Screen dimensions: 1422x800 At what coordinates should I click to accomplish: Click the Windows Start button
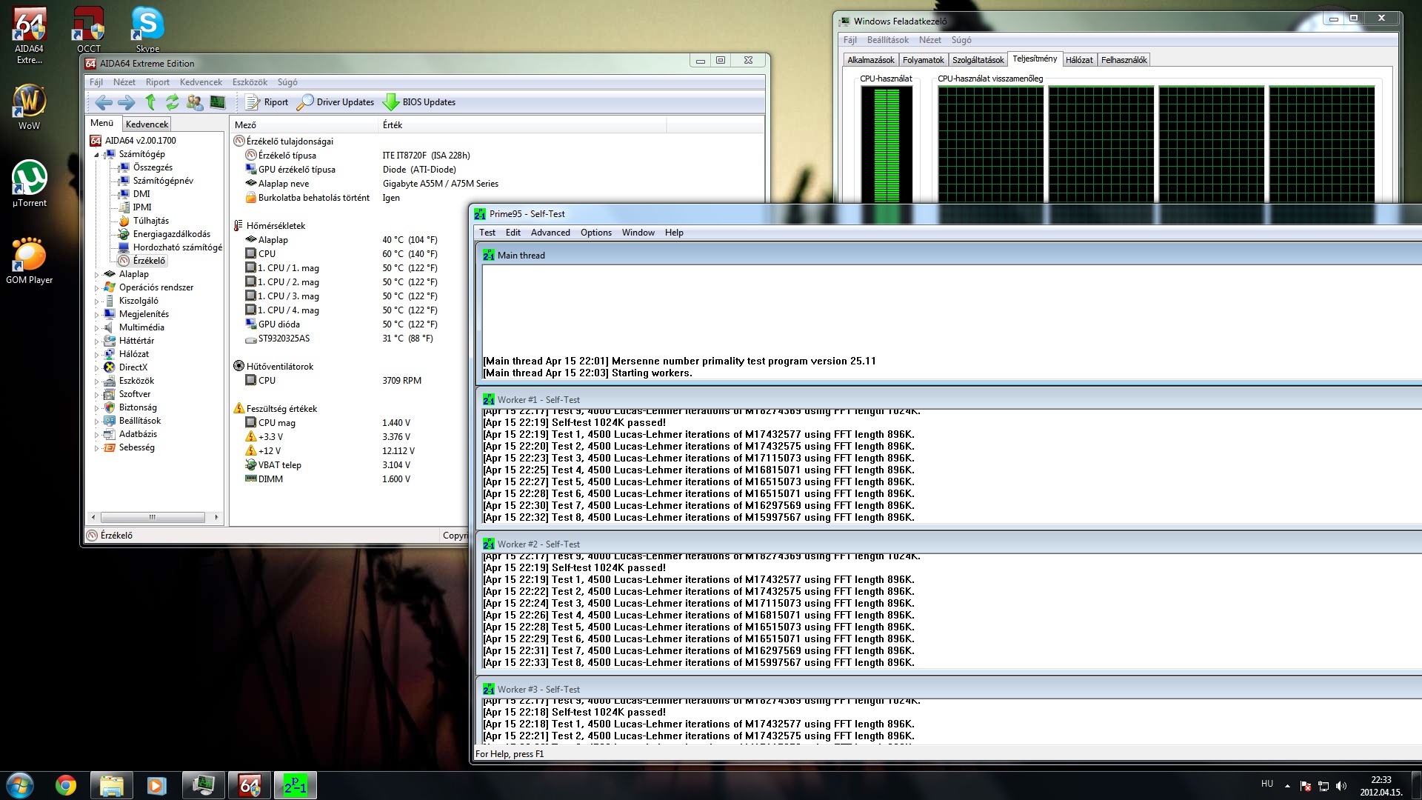(x=20, y=785)
